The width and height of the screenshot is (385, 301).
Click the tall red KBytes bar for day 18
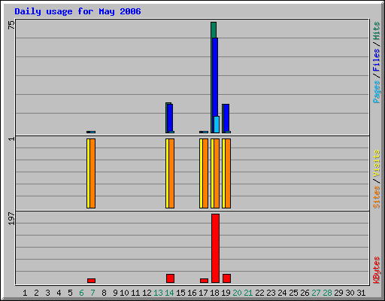(215, 248)
